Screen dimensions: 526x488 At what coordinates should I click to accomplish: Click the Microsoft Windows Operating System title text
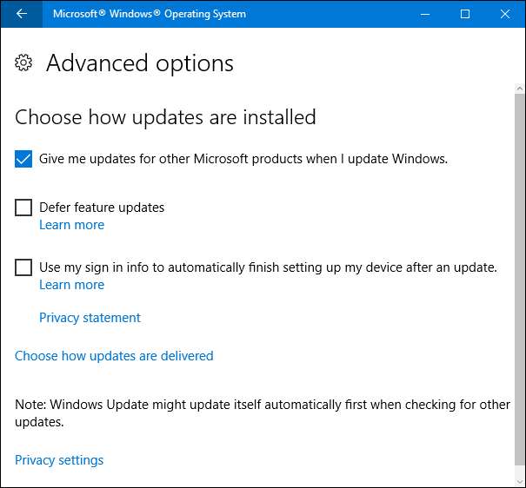coord(150,14)
